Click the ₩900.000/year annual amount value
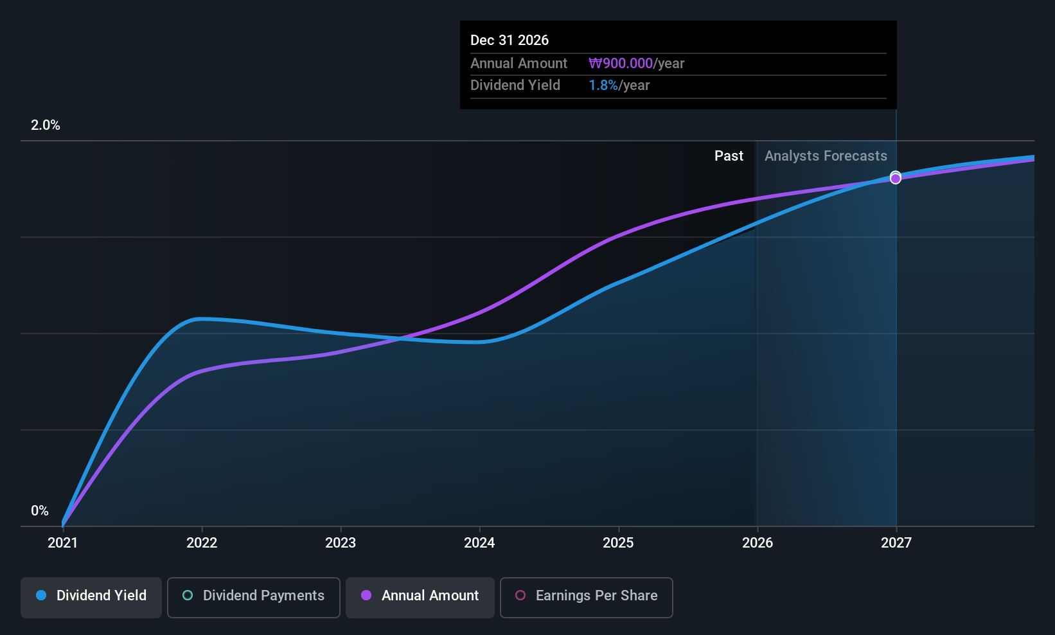 point(637,64)
